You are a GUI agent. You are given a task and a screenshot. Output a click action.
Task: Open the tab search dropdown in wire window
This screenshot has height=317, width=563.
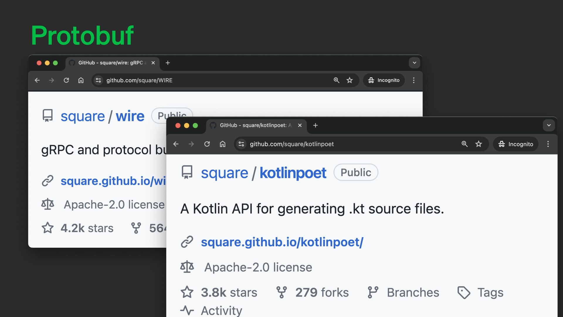(414, 63)
